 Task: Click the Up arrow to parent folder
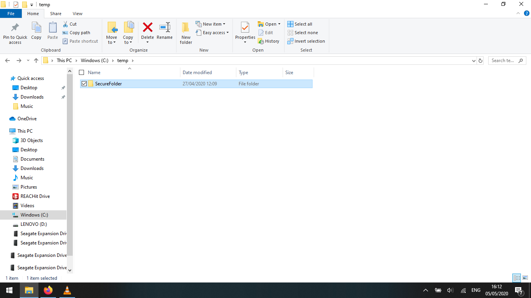(36, 61)
